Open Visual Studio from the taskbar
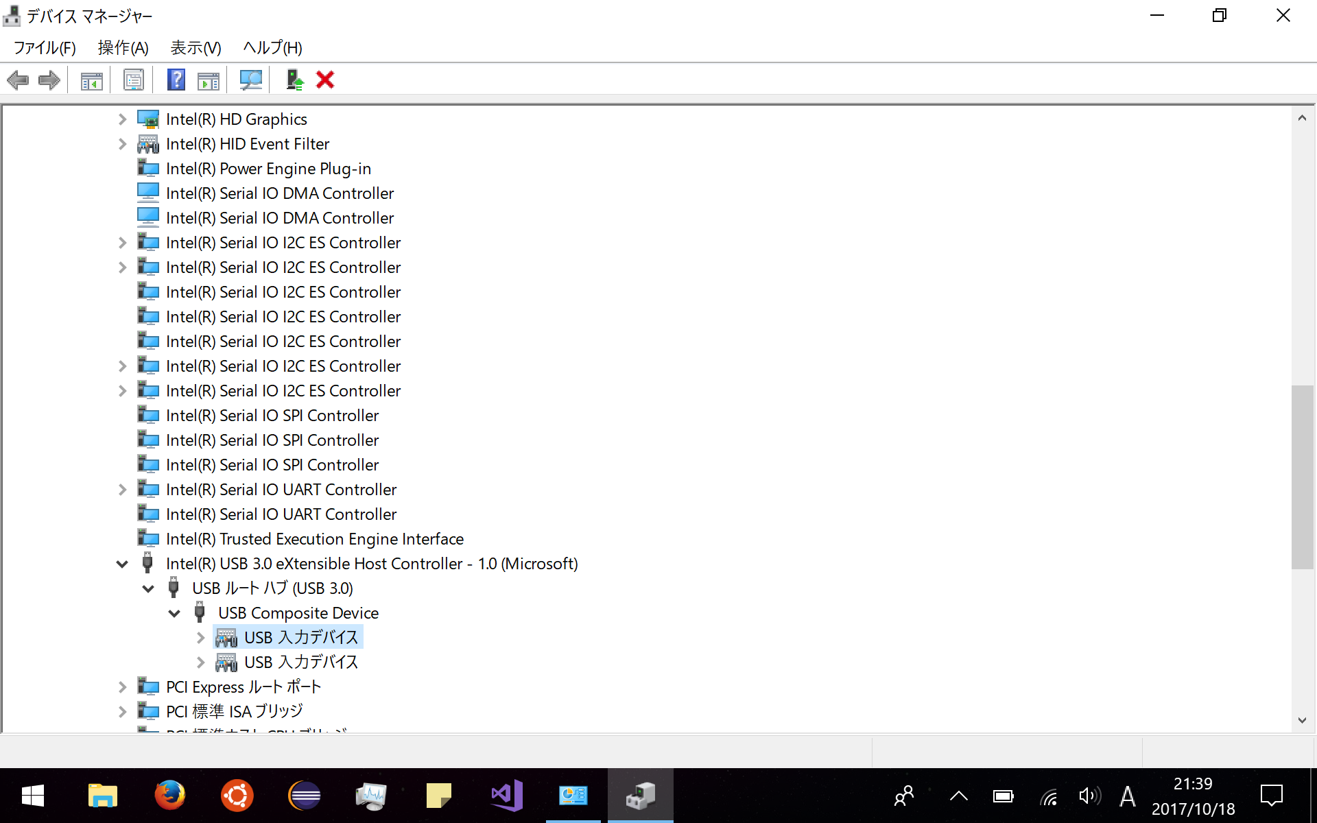This screenshot has height=823, width=1317. click(507, 796)
